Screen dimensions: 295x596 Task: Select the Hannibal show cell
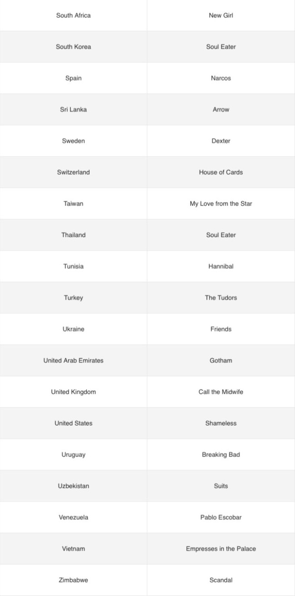pos(221,266)
